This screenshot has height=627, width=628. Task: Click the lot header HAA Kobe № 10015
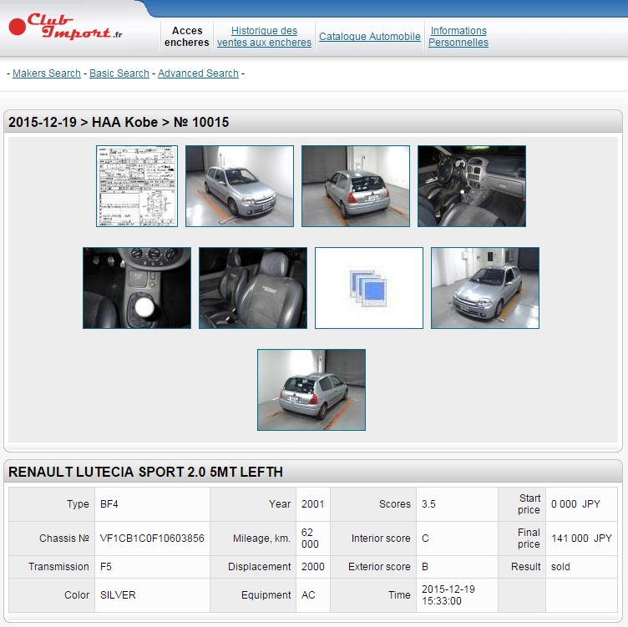[119, 122]
